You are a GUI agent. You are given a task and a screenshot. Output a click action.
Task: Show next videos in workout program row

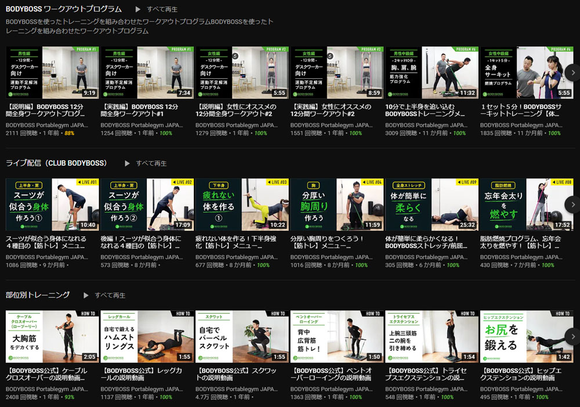(572, 73)
